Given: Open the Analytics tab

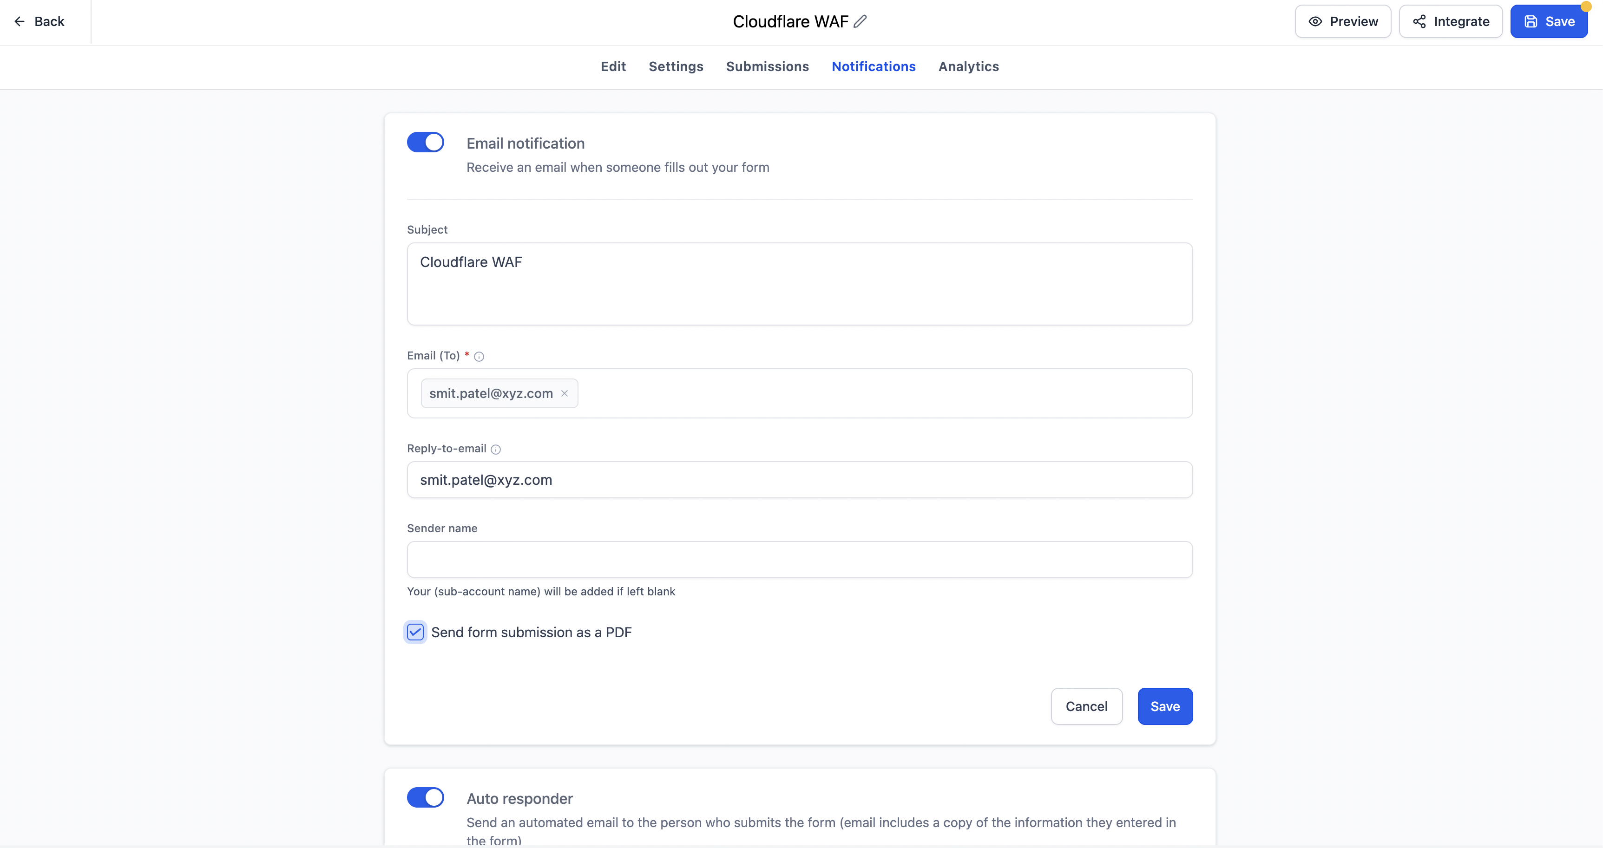Looking at the screenshot, I should click(x=968, y=66).
